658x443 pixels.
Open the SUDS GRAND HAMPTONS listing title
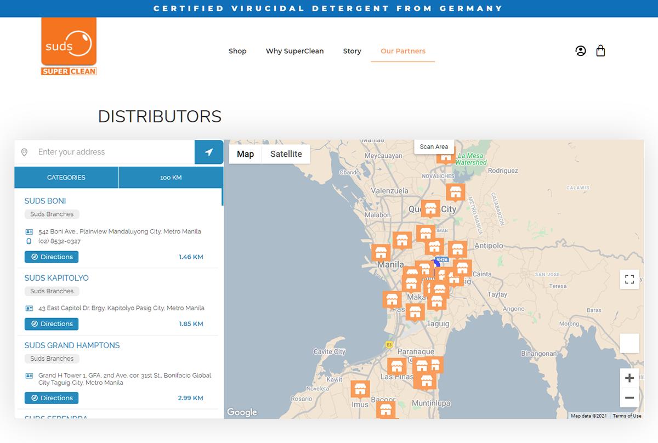pyautogui.click(x=72, y=345)
